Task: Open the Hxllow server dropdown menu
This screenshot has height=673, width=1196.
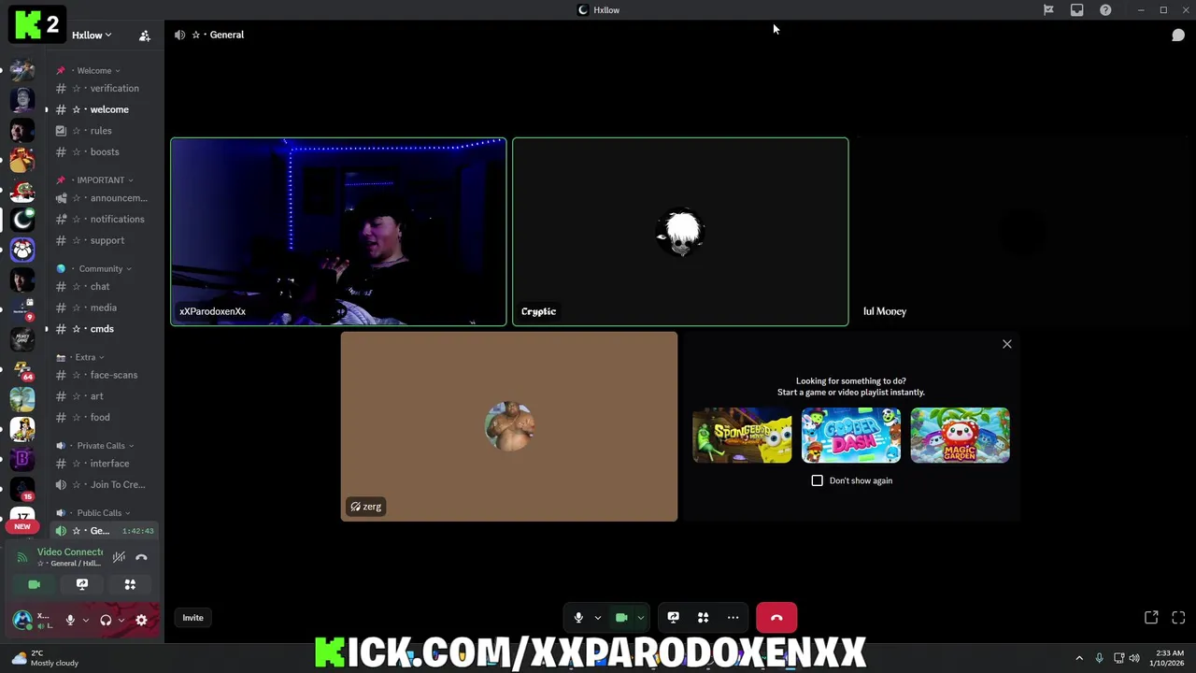Action: (x=92, y=36)
